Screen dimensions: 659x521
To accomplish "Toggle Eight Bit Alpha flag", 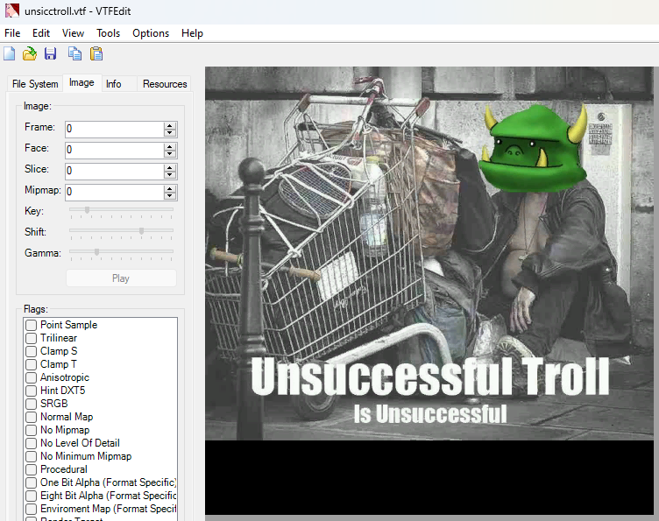I will [31, 496].
